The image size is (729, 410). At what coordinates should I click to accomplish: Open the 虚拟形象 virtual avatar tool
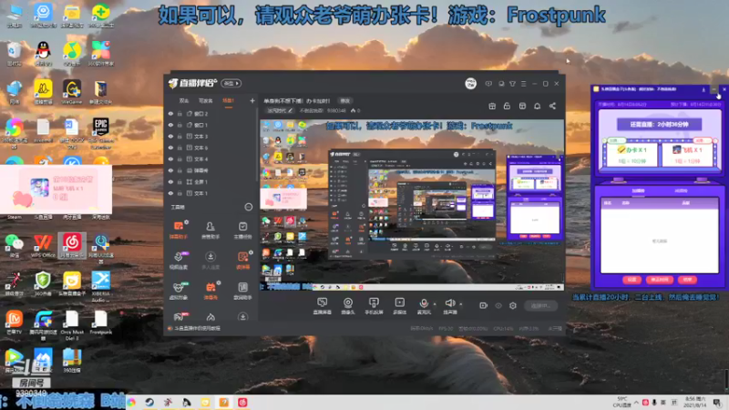tap(179, 291)
